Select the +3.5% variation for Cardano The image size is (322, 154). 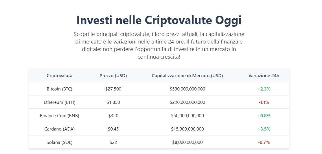click(264, 129)
